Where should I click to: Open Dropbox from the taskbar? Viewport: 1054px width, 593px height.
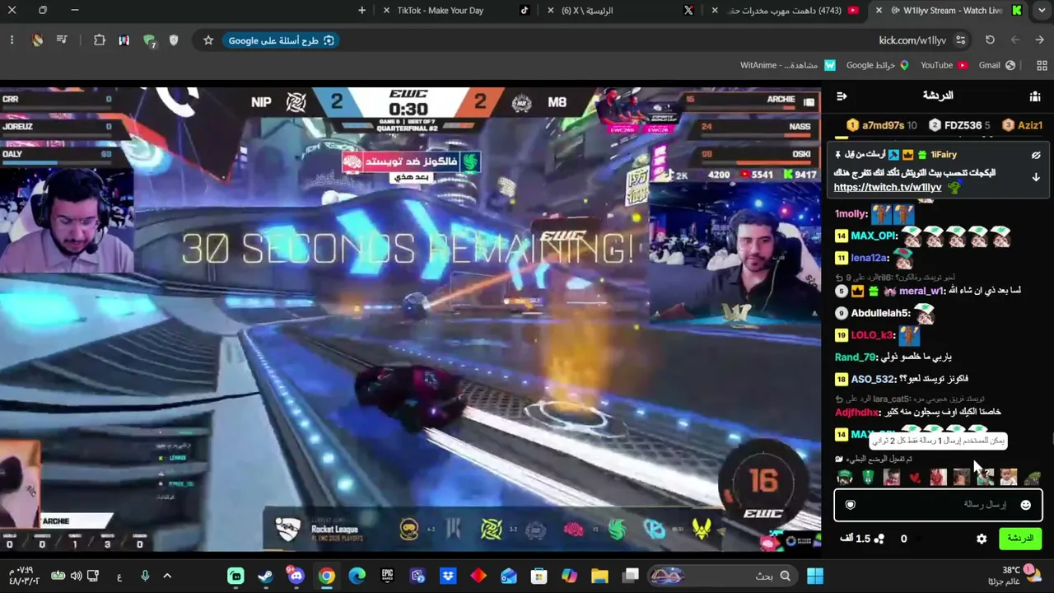(x=448, y=576)
